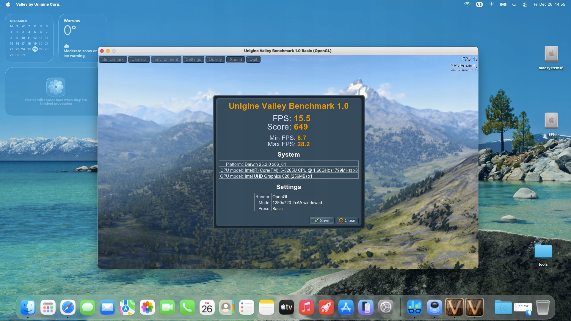Toggle the Sound button
The height and width of the screenshot is (321, 571).
point(236,59)
